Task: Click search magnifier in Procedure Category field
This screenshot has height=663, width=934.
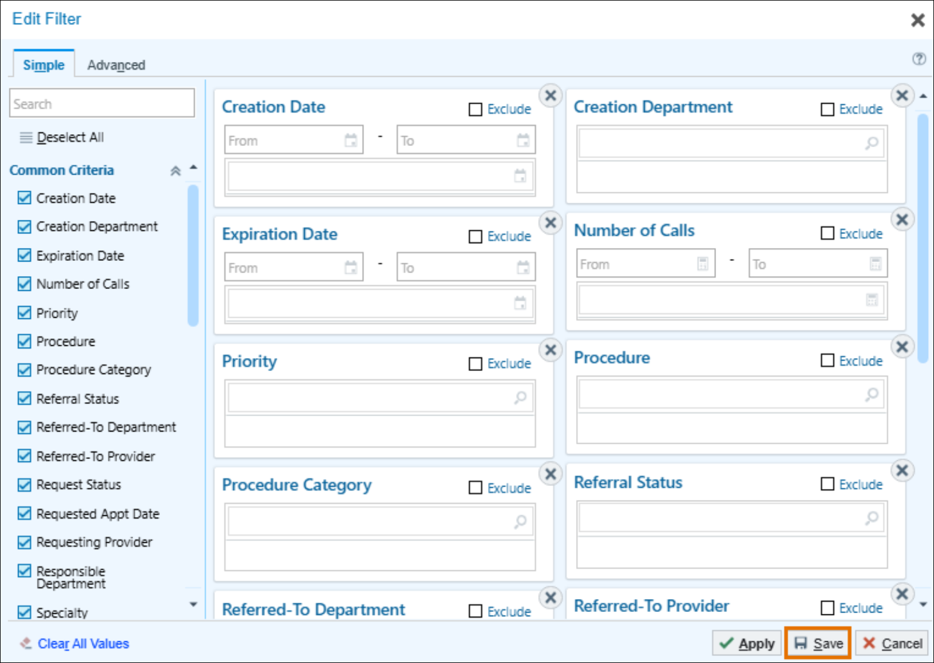Action: [520, 521]
